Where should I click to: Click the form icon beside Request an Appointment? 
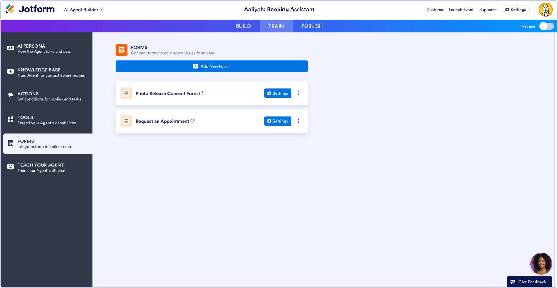(126, 121)
